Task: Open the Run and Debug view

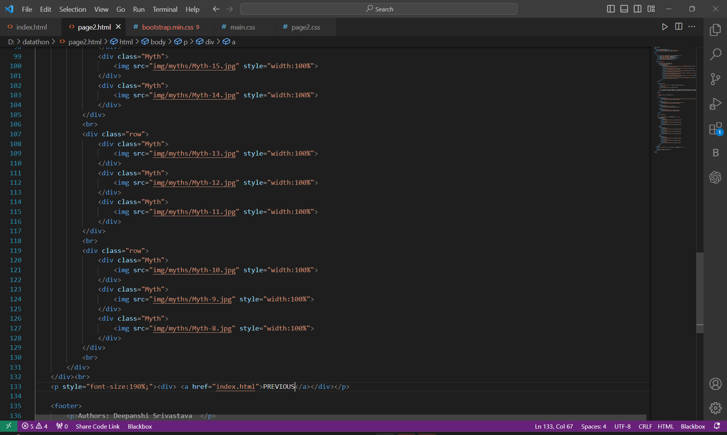Action: (715, 103)
